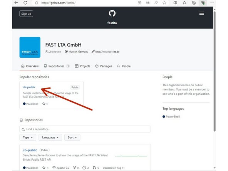Click the FAST LTA organization avatar

[30, 47]
